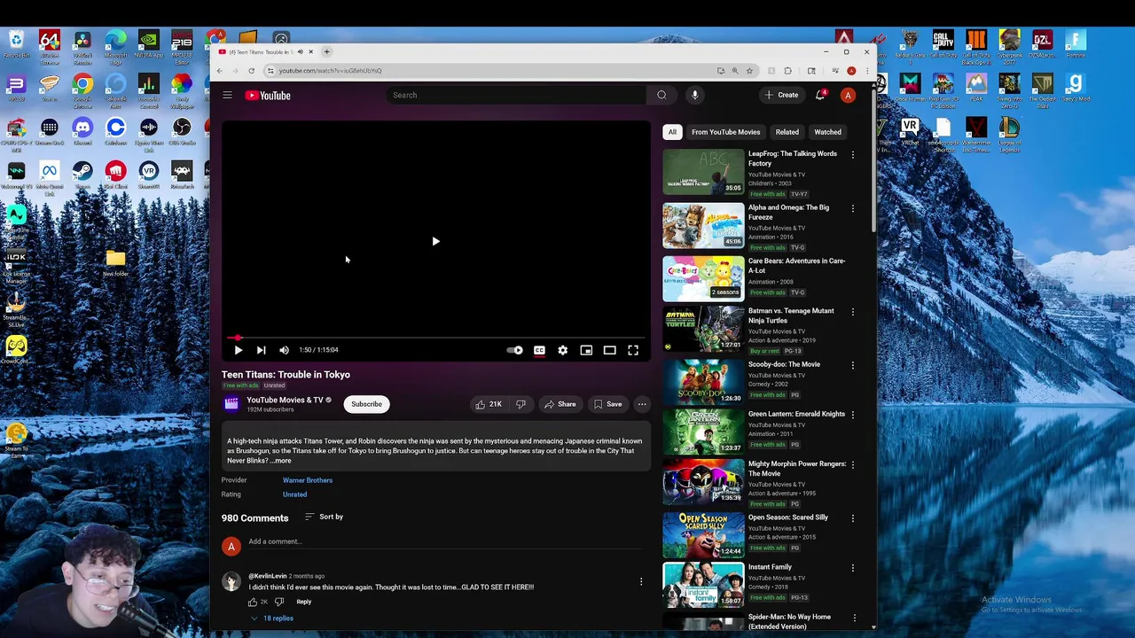Dislike the Teen Titans video
The image size is (1135, 638).
(521, 404)
